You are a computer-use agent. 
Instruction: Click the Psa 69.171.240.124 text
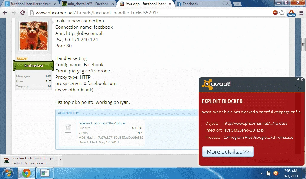(x=77, y=40)
